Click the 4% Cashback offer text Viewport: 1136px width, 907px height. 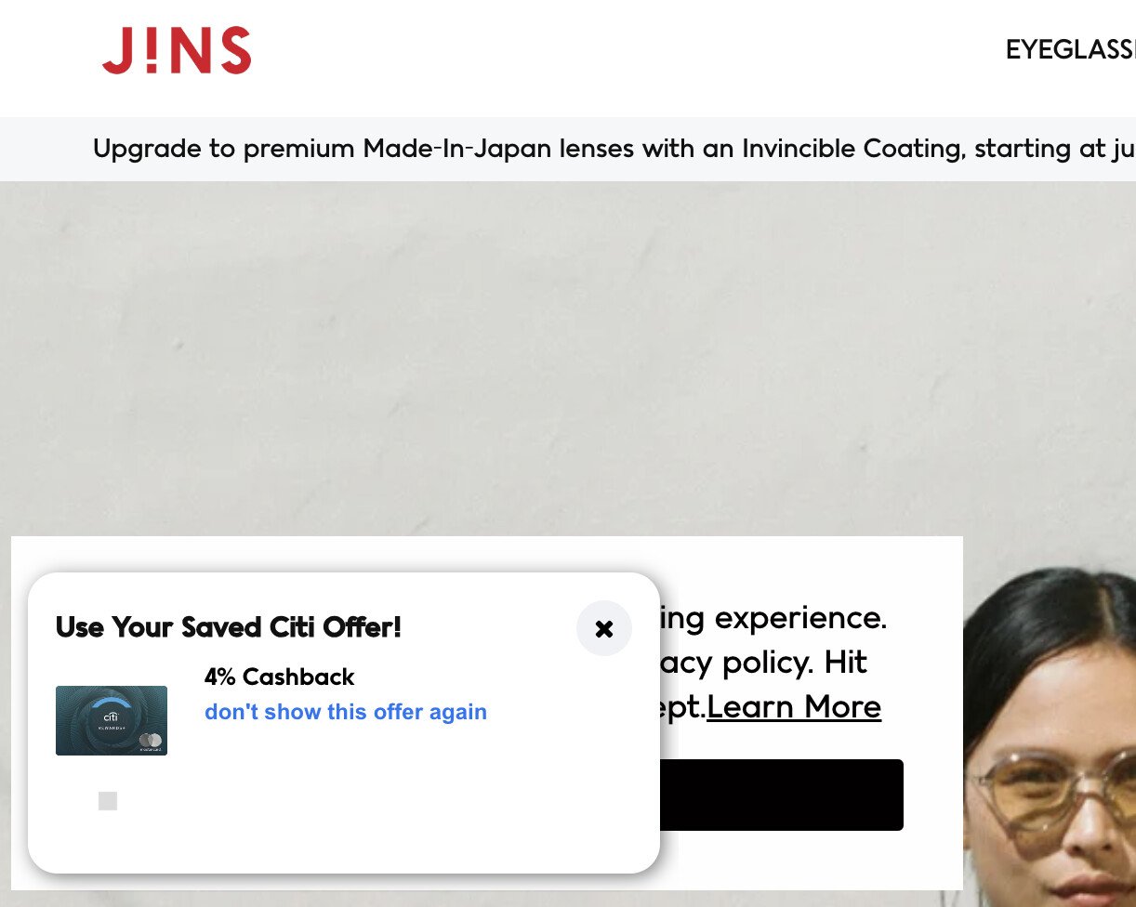coord(280,677)
